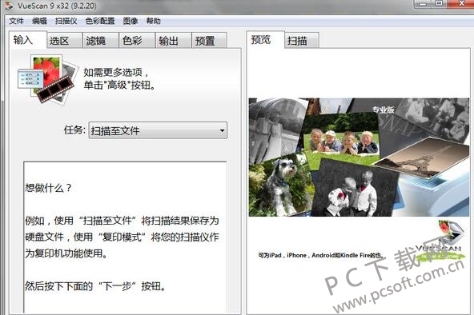Open the 图像 menu

pos(131,21)
